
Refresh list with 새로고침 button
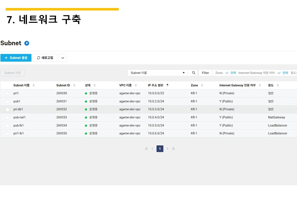pyautogui.click(x=45, y=58)
